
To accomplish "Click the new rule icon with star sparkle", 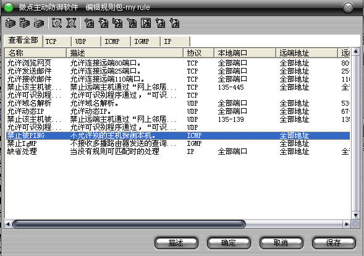I will [89, 23].
